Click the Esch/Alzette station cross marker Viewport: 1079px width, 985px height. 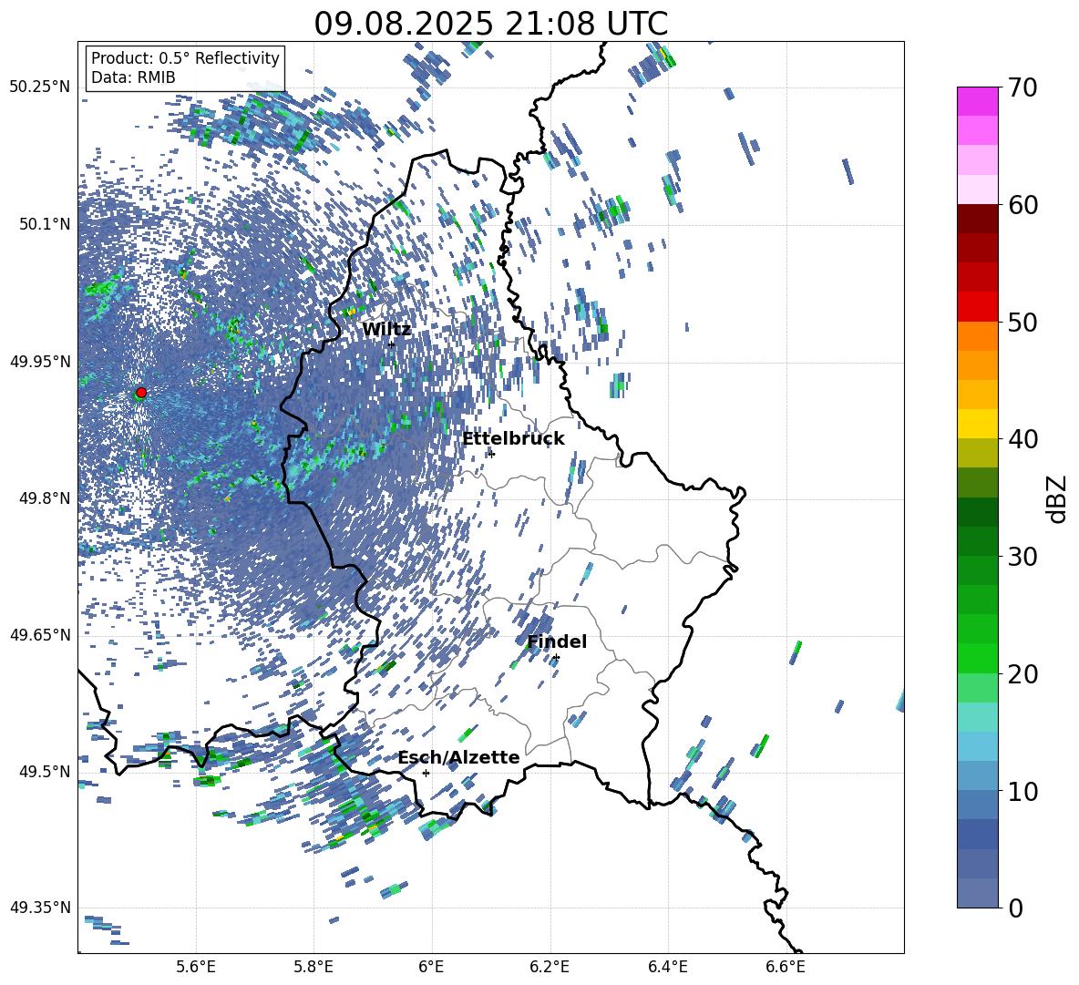pos(426,773)
